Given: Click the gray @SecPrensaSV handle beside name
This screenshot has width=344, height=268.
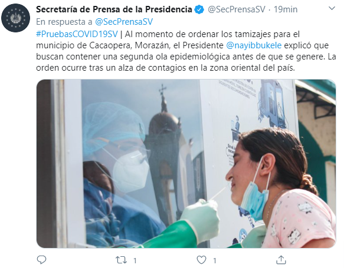Looking at the screenshot, I should (x=236, y=9).
